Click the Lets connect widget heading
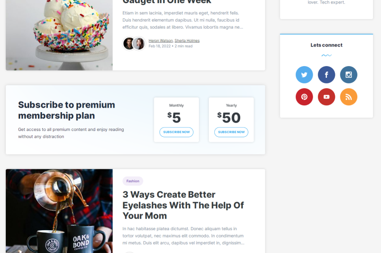This screenshot has width=381, height=253. 326,45
